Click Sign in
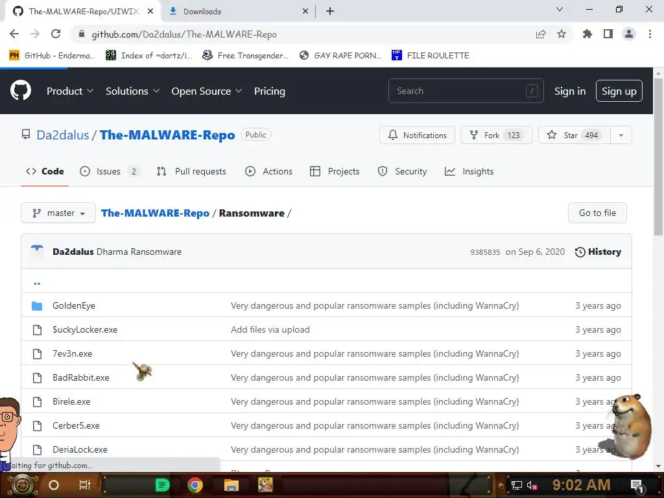The image size is (664, 498). click(570, 91)
